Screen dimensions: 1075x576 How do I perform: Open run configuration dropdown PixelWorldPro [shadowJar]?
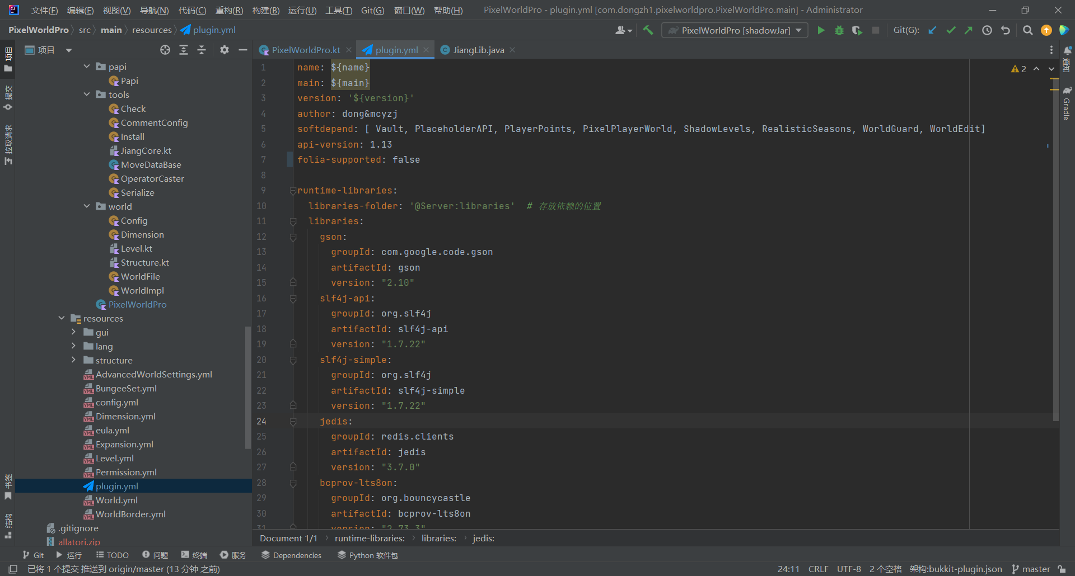coord(735,30)
